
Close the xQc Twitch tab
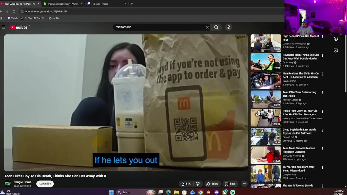(x=125, y=4)
